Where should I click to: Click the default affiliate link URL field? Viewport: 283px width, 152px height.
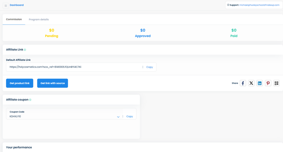pos(81,67)
